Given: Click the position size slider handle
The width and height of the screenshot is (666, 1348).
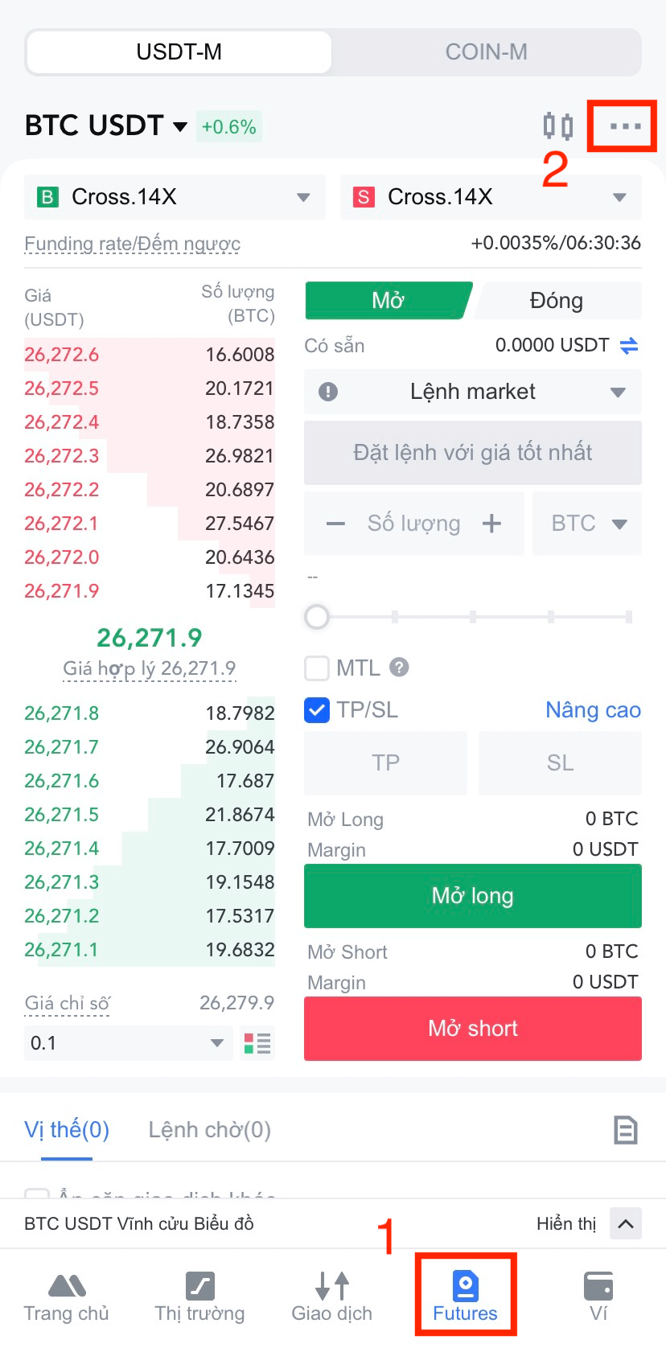Looking at the screenshot, I should pos(317,617).
